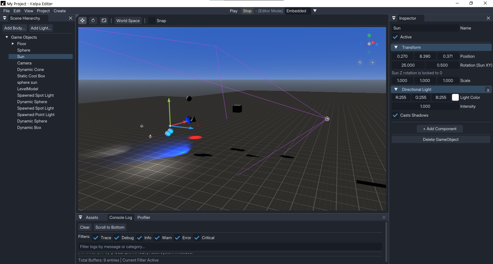This screenshot has height=264, width=493.
Task: Click the negative Z axis blue circle on gizmo
Action: point(361,43)
